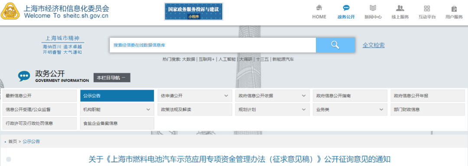Click the HOME nav label

(x=319, y=17)
